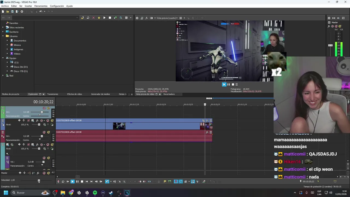Screen dimensions: 350x197
Task: Open the Herramientas menu
Action: pos(41,6)
